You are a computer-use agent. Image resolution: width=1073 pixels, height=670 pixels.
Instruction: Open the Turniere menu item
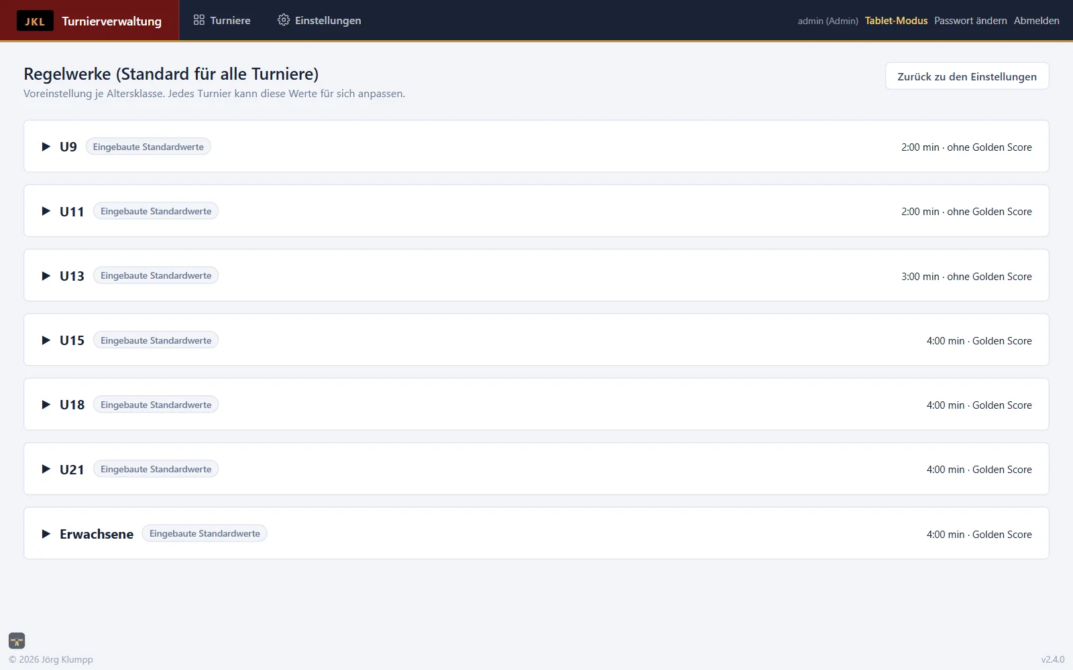point(222,20)
